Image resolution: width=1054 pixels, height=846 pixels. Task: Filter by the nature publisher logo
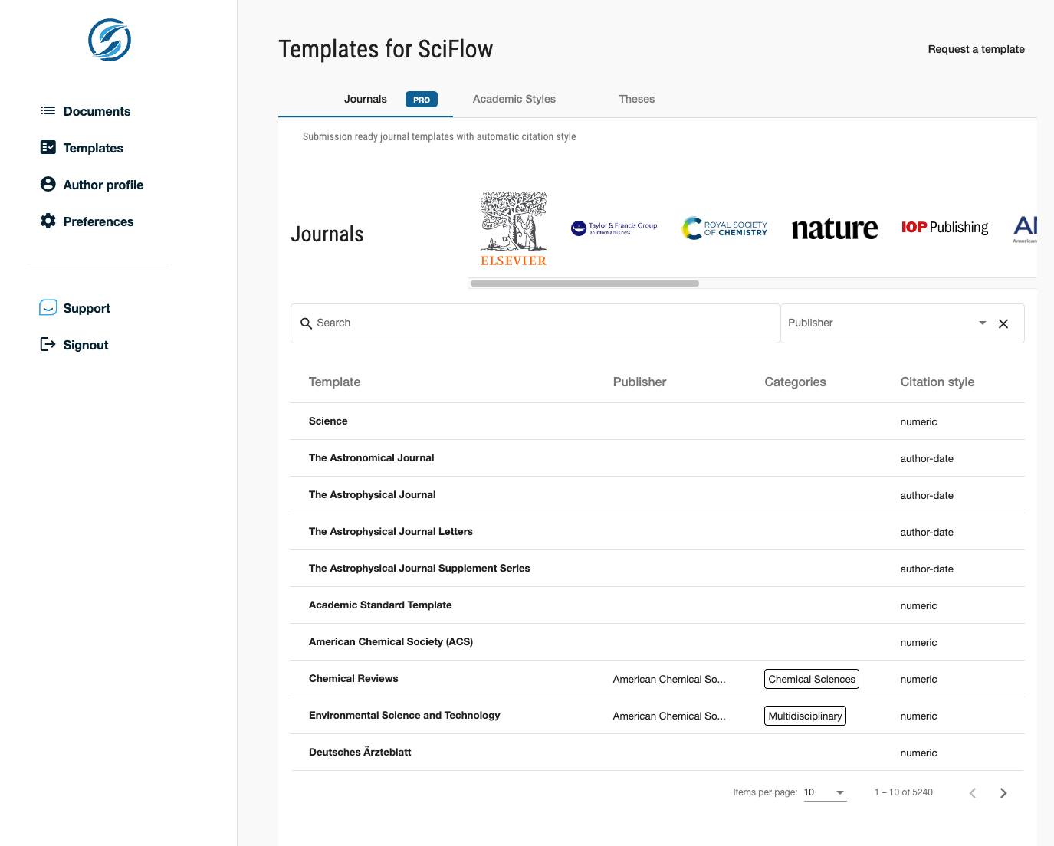click(x=834, y=228)
